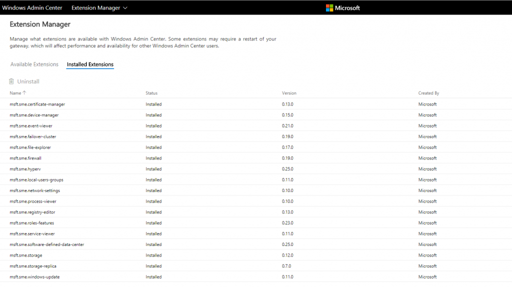Select the msft.sme.local-users-groups extension

(36, 179)
